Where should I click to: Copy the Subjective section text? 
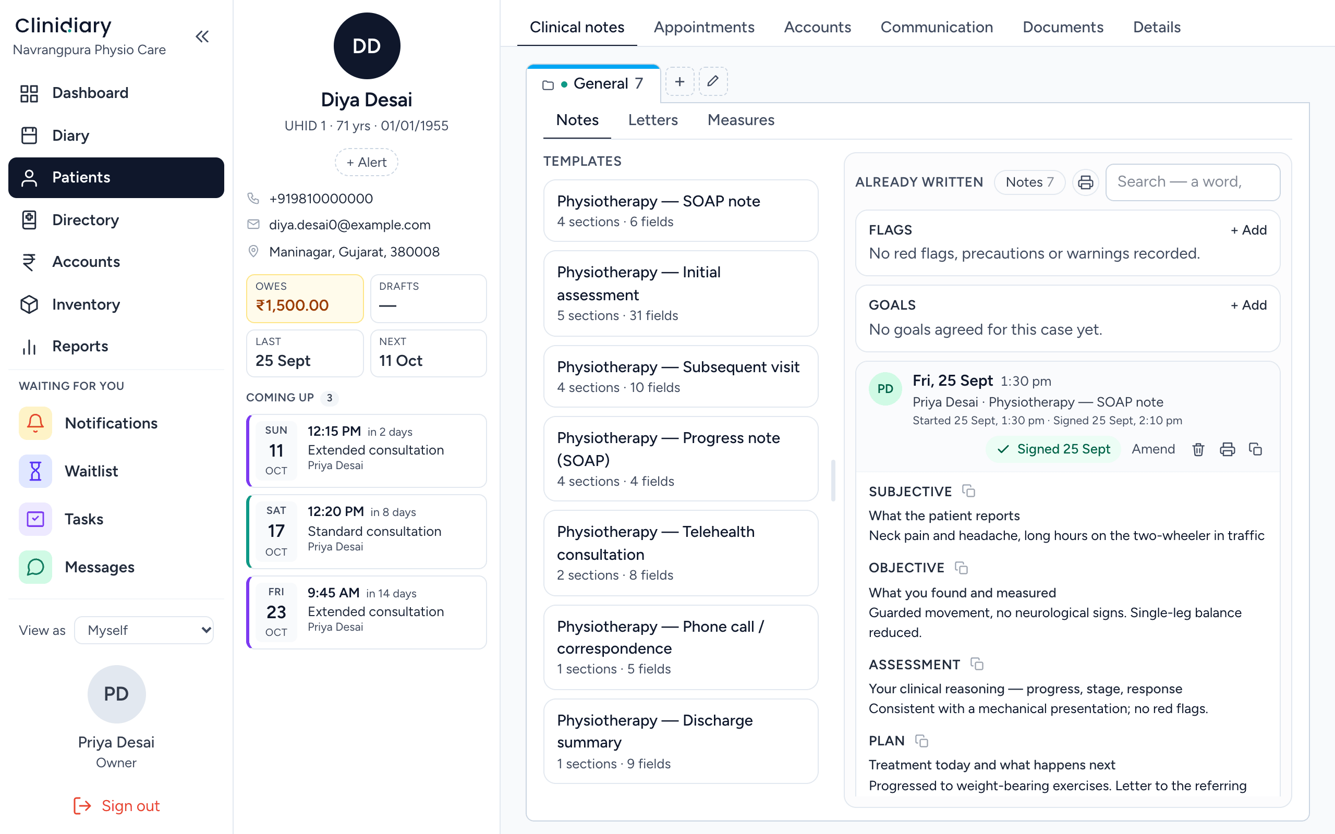pyautogui.click(x=968, y=491)
